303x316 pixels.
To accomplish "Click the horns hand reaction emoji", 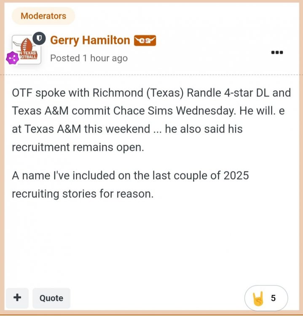I will pos(257,298).
